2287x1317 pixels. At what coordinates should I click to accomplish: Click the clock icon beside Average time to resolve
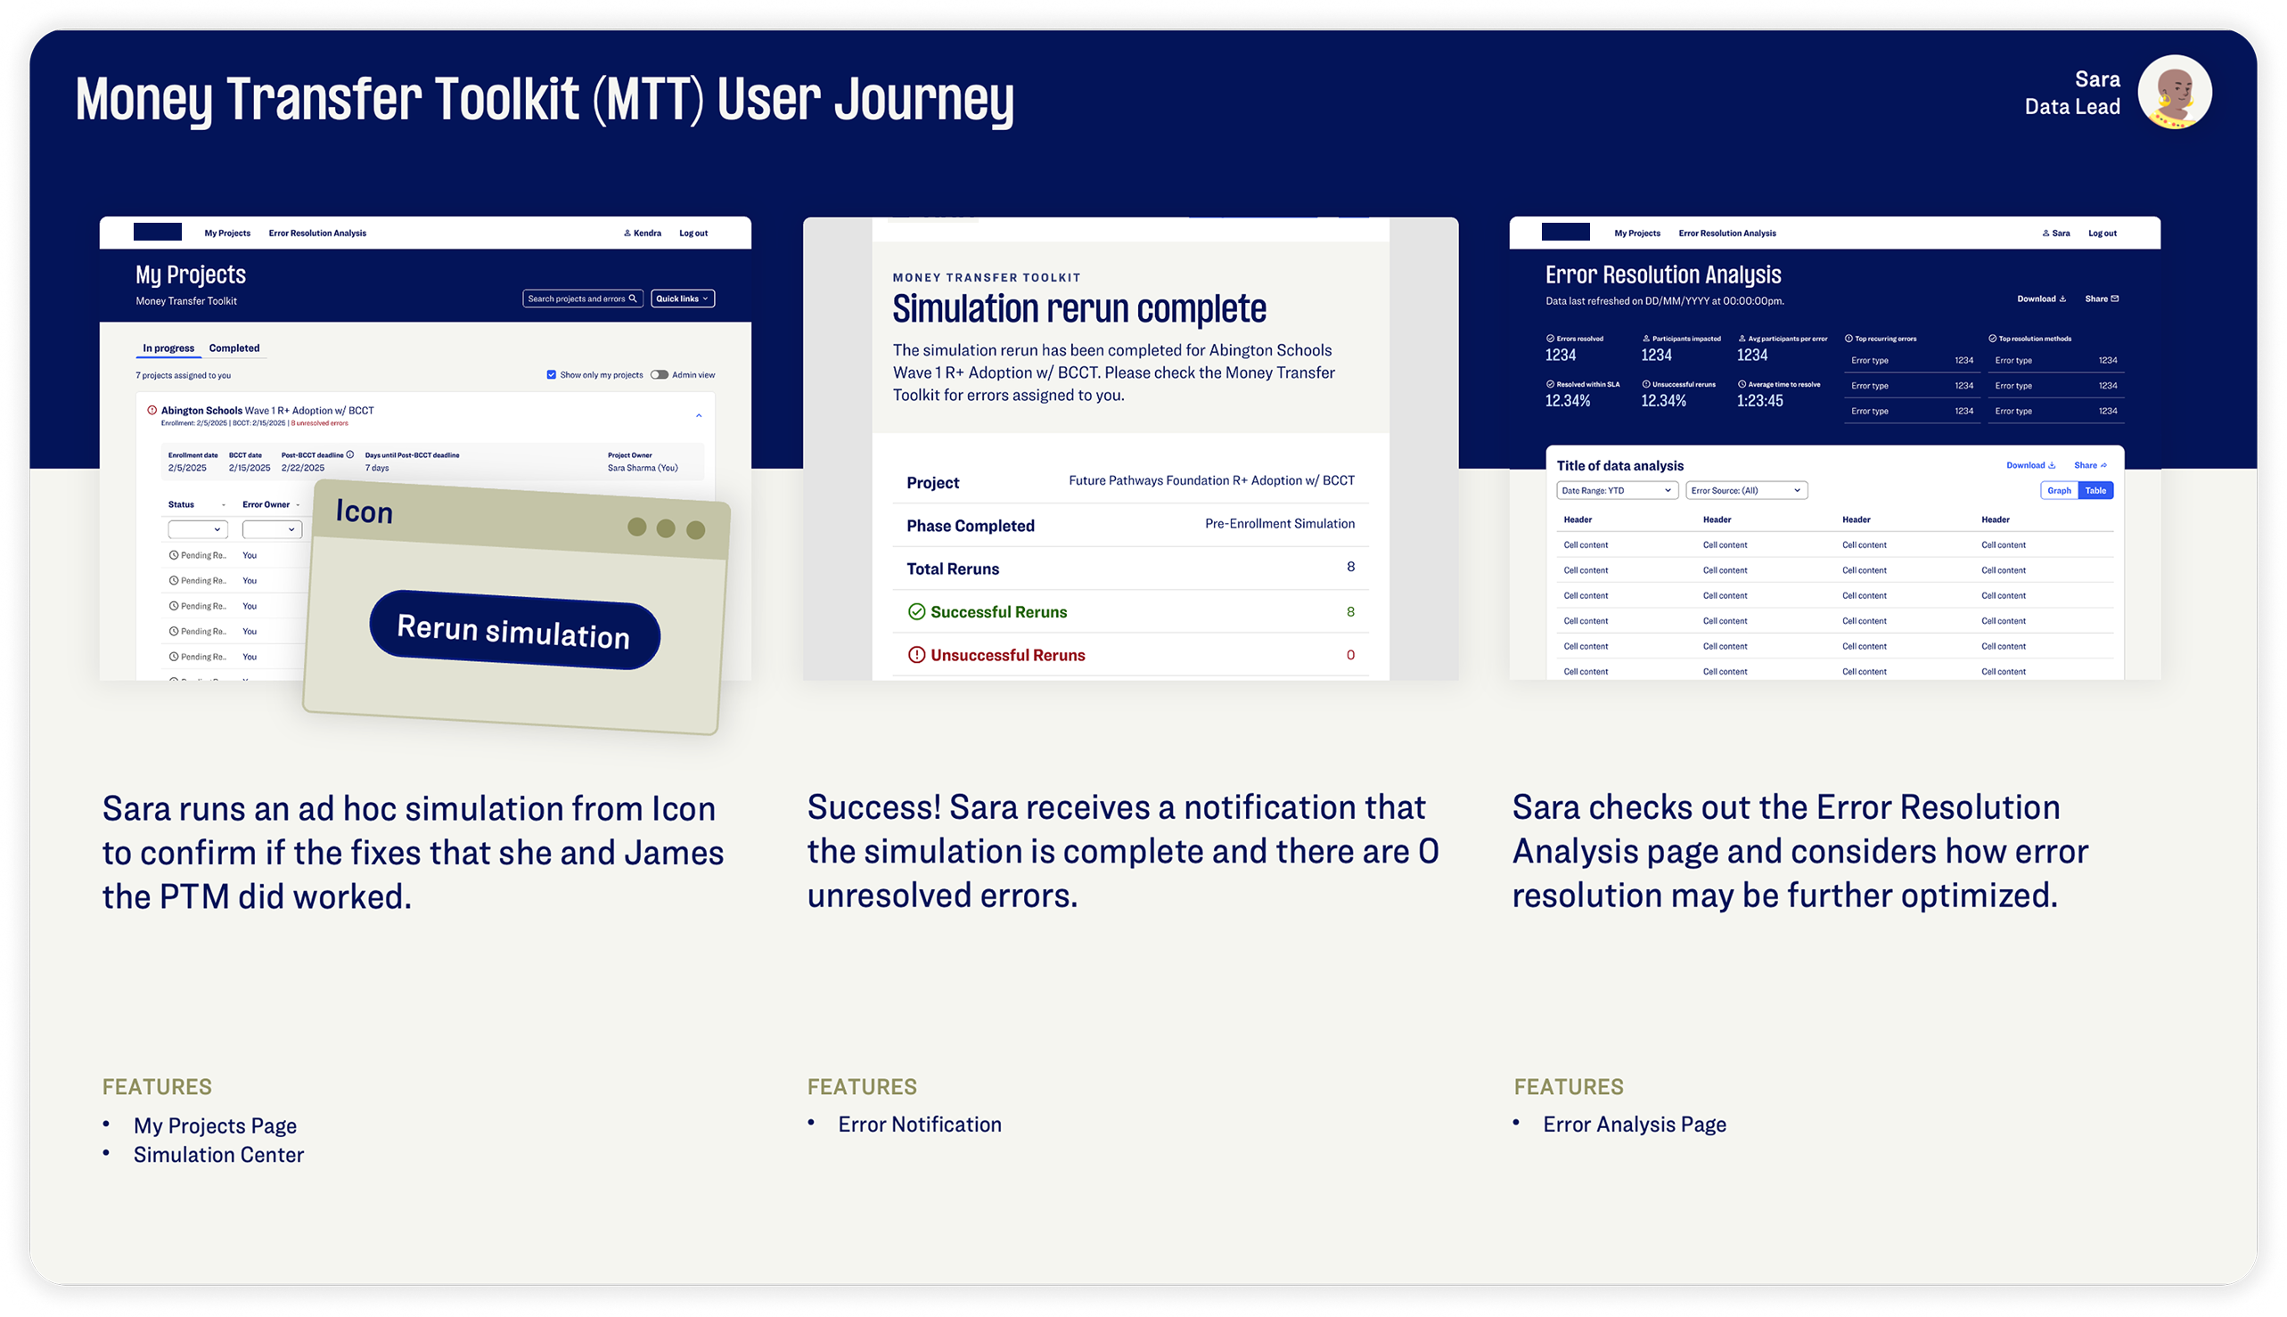1742,384
